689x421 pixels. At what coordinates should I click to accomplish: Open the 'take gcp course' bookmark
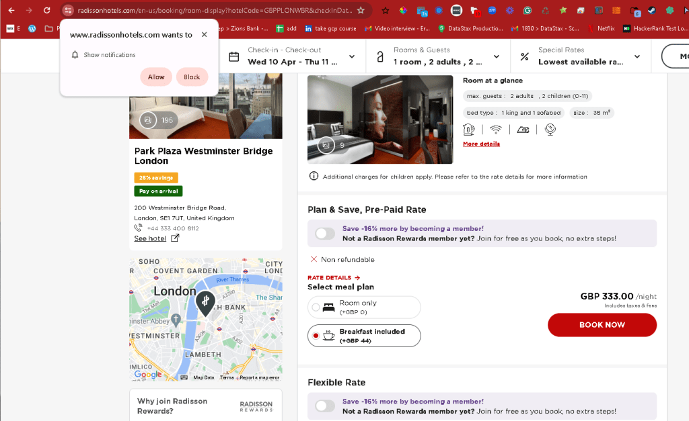330,28
